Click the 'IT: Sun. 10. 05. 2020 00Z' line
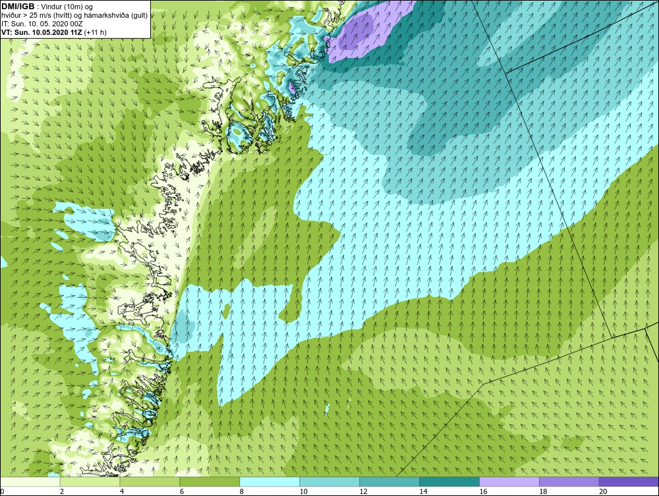The height and width of the screenshot is (496, 659). [x=42, y=24]
